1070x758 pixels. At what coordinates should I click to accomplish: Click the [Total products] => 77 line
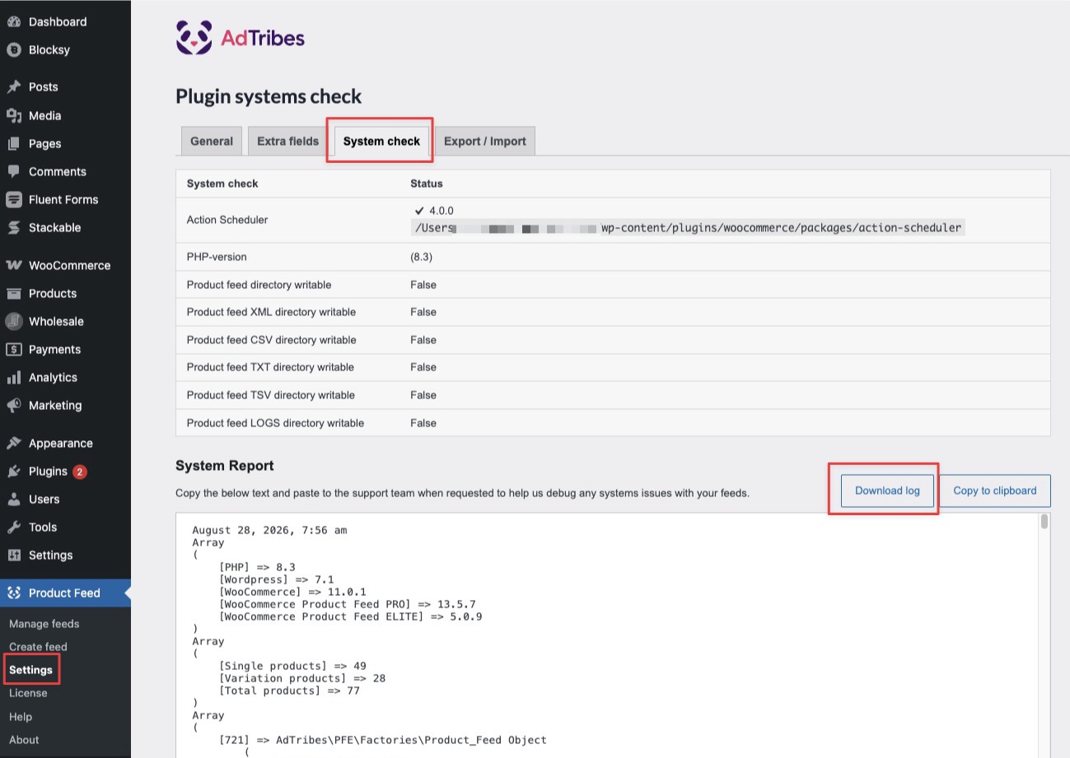pos(289,691)
